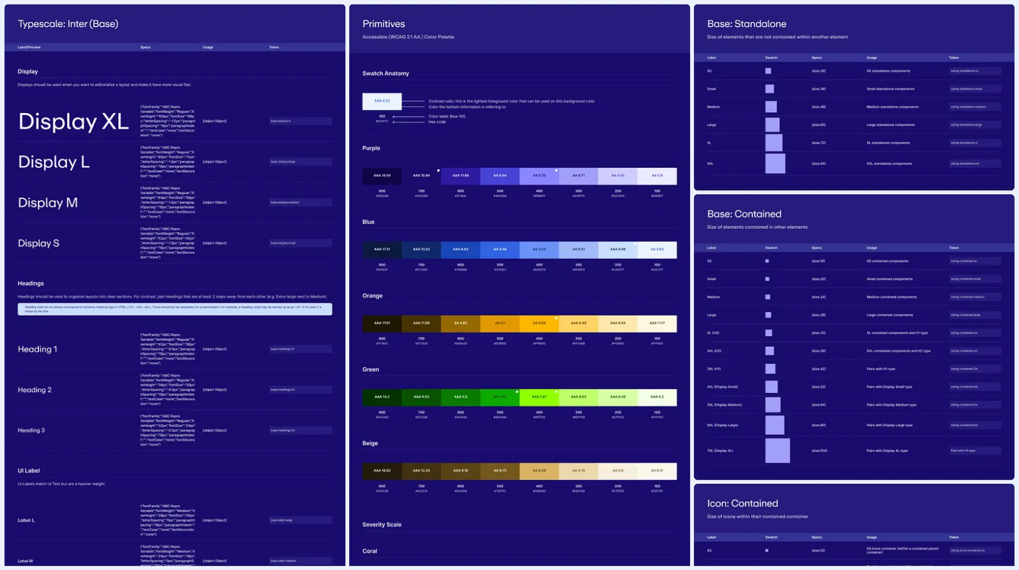The height and width of the screenshot is (570, 1019).
Task: Click the XS standalone size swatch square
Action: [768, 71]
